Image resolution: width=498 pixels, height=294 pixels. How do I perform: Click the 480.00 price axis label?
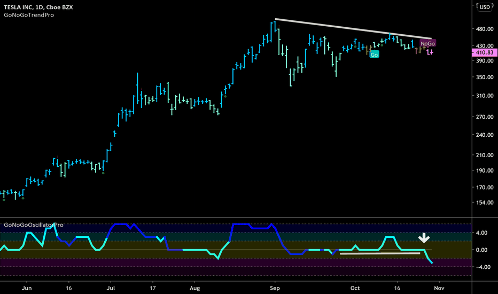click(484, 29)
